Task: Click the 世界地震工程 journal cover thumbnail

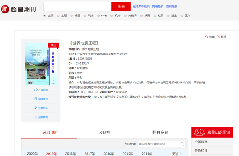Action: pos(41,64)
